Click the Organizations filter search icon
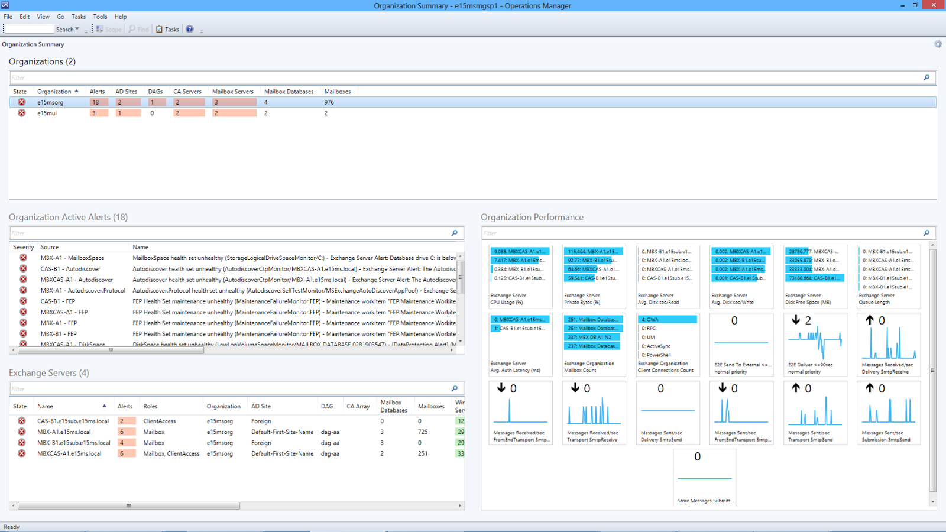946x532 pixels. [x=926, y=77]
